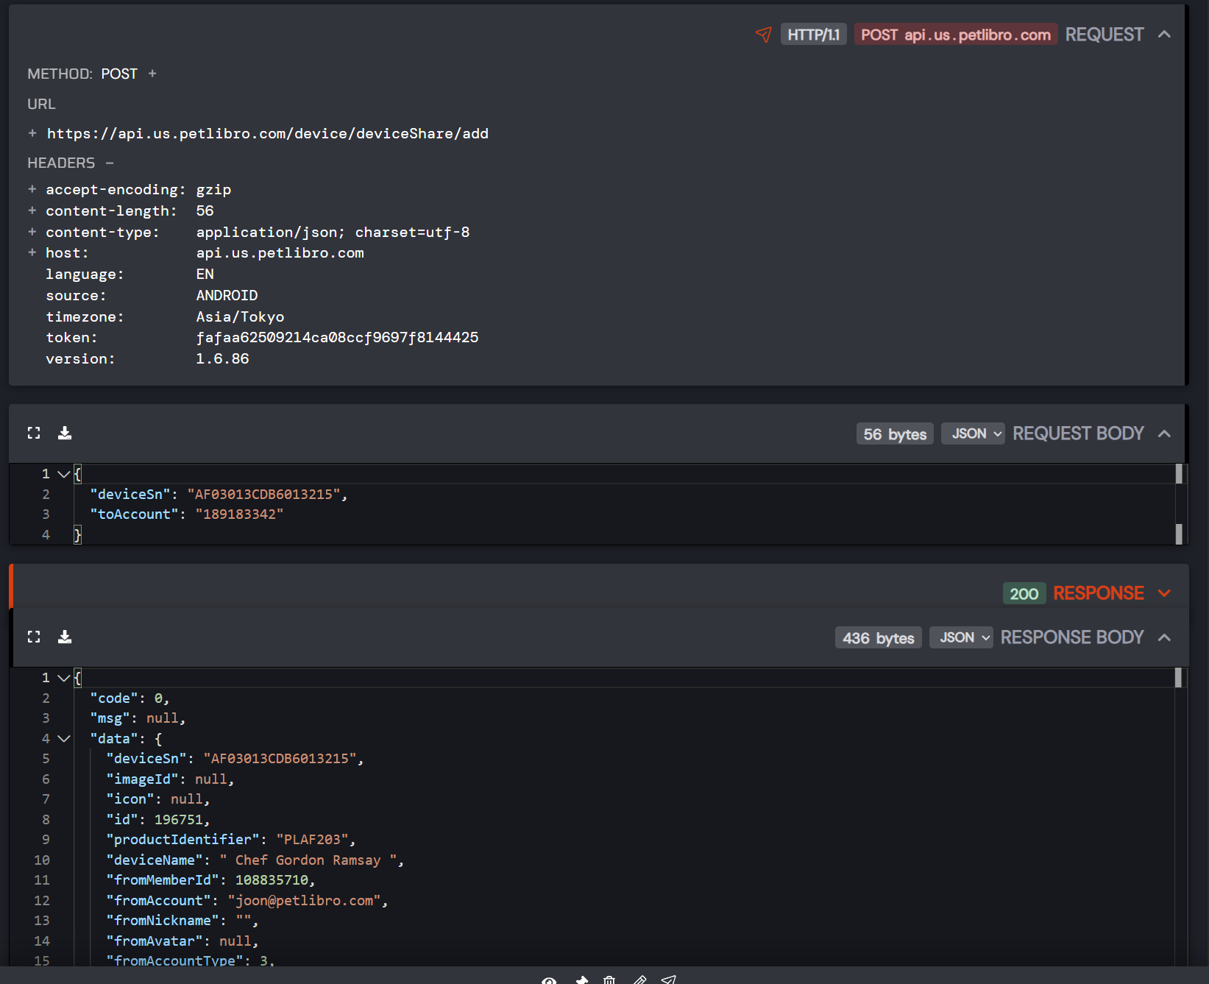The width and height of the screenshot is (1209, 984).
Task: Open the JSON format dropdown for request body
Action: pyautogui.click(x=973, y=433)
